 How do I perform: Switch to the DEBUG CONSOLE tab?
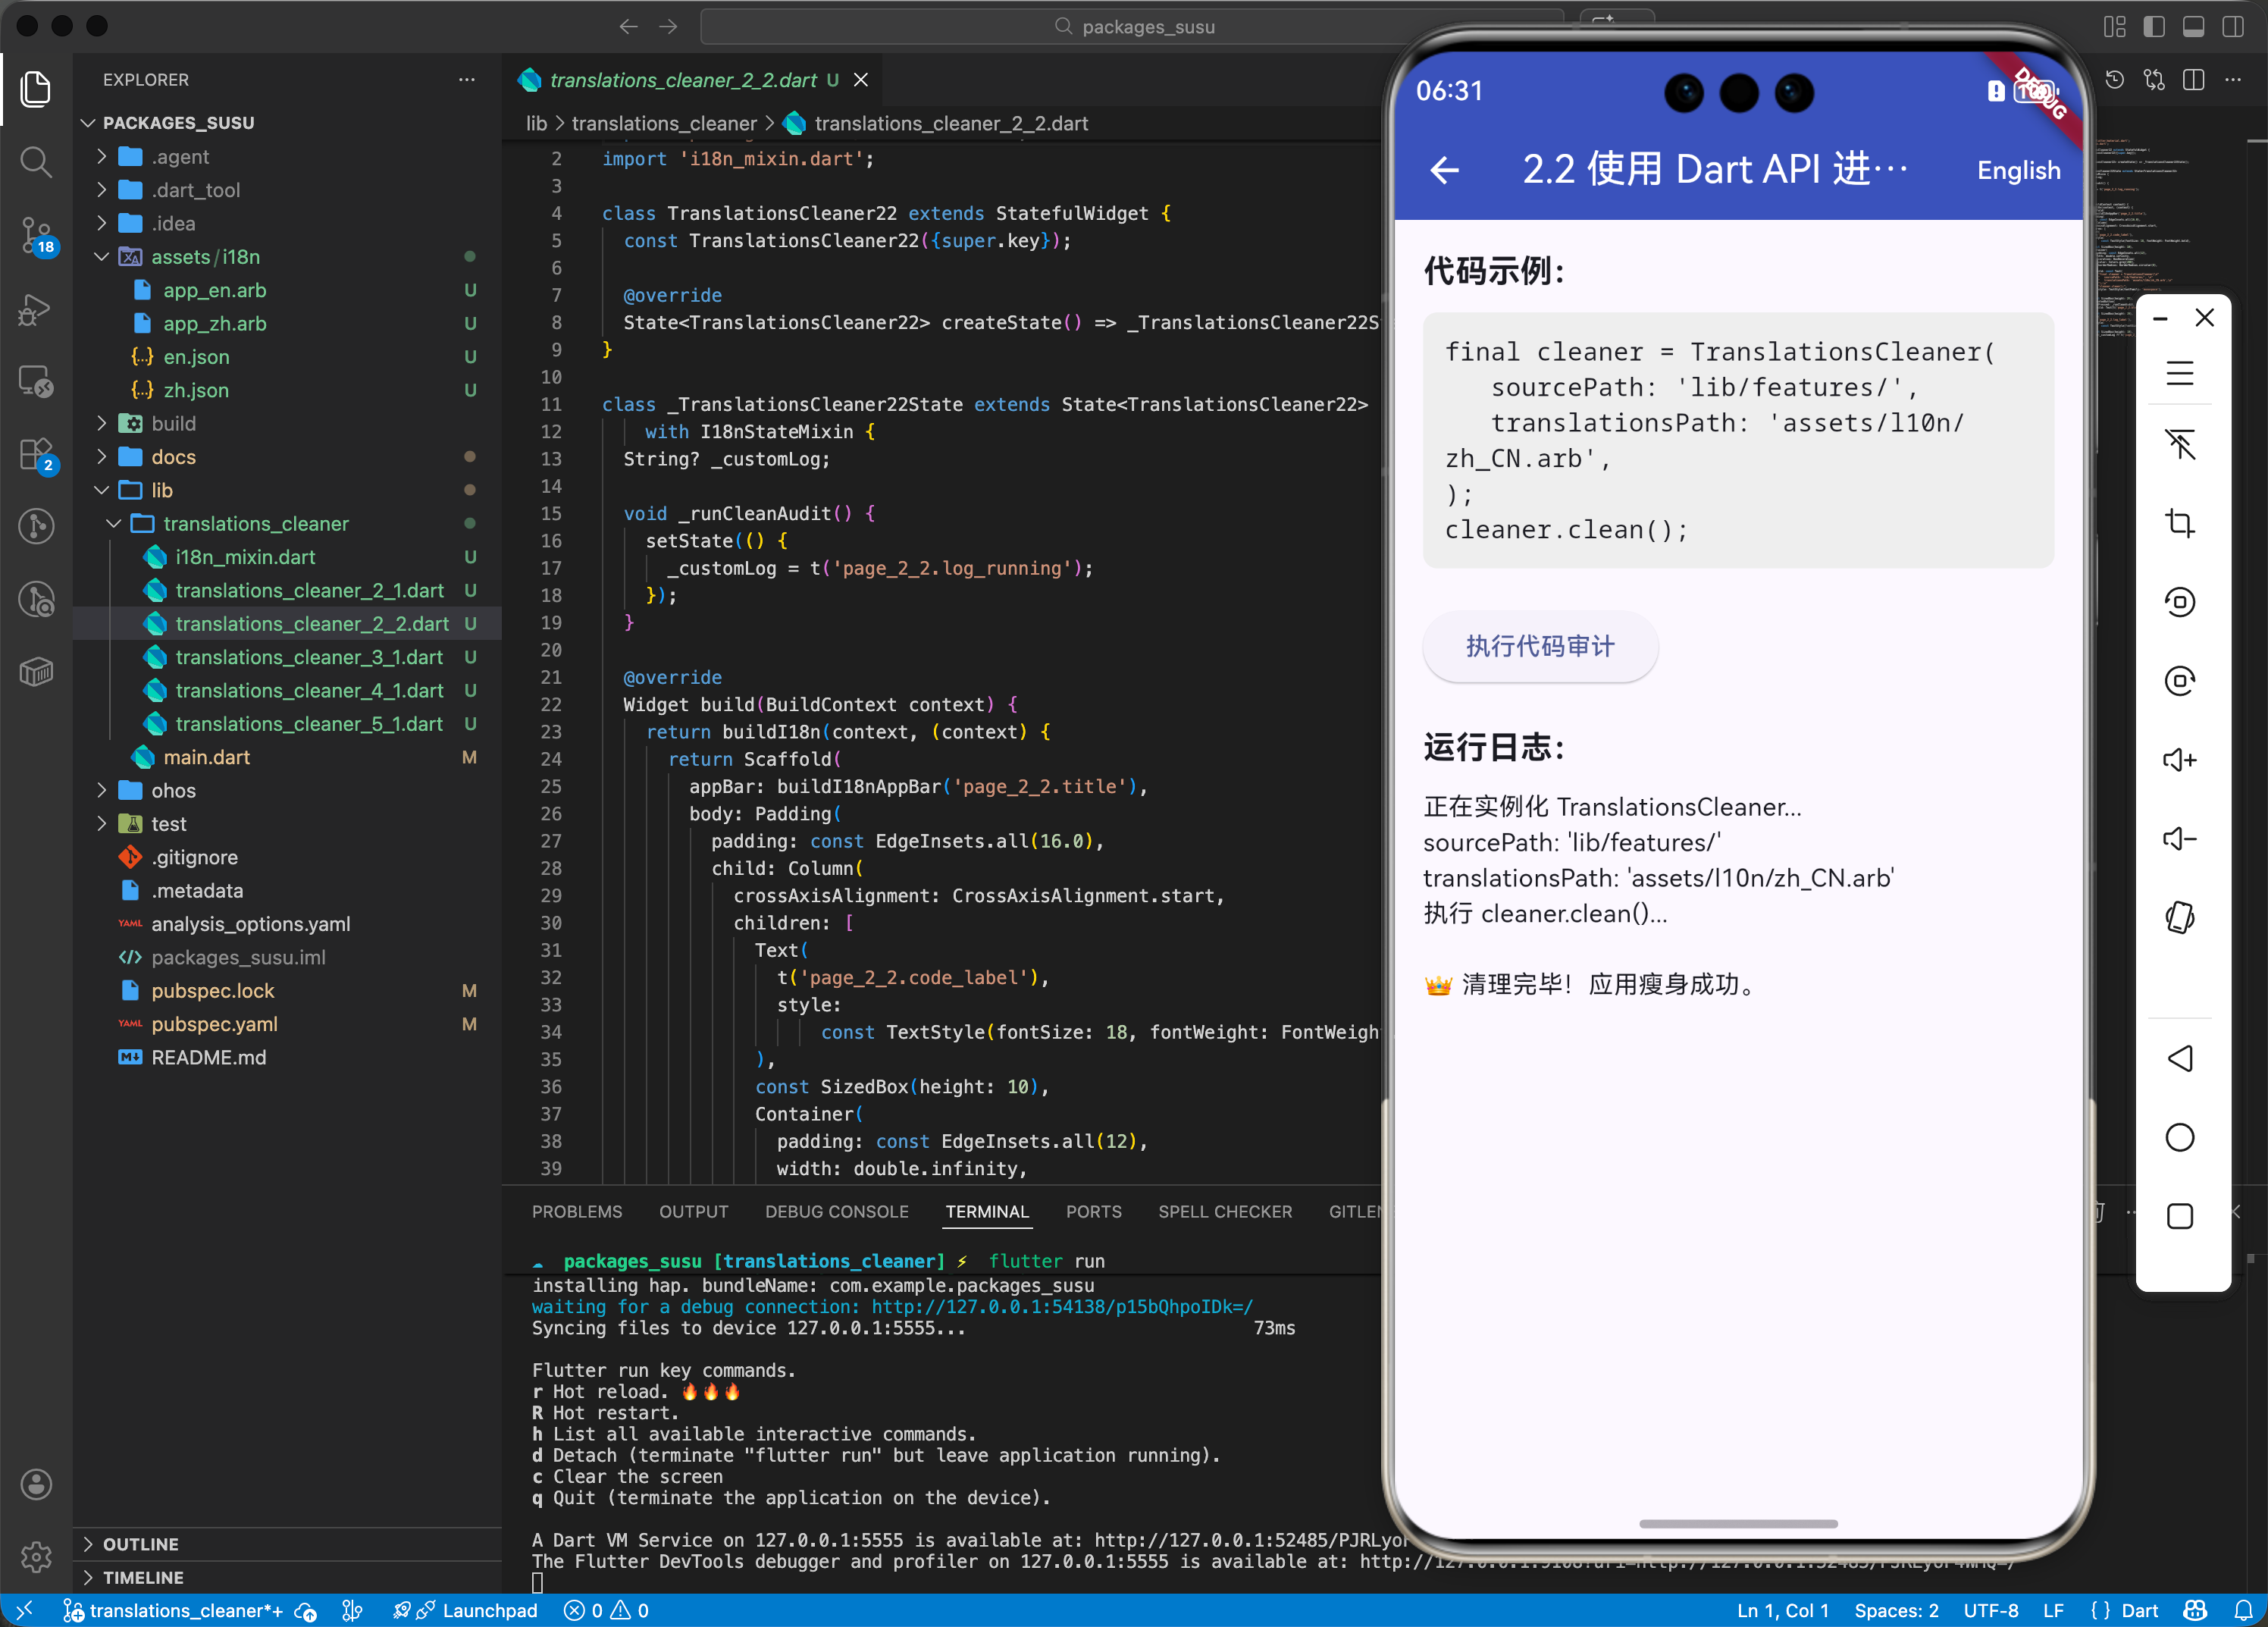[x=836, y=1212]
